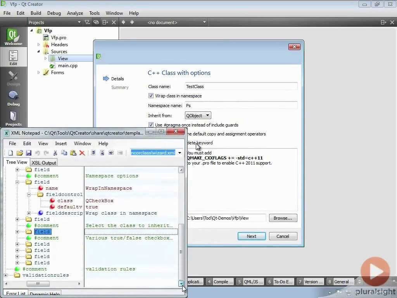Image resolution: width=397 pixels, height=298 pixels.
Task: Select main.cpp in project tree
Action: (67, 66)
